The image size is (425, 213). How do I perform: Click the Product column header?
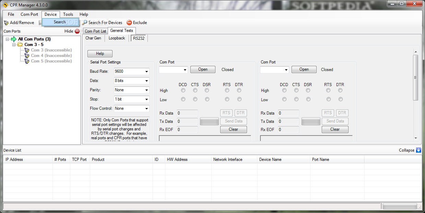(121, 159)
